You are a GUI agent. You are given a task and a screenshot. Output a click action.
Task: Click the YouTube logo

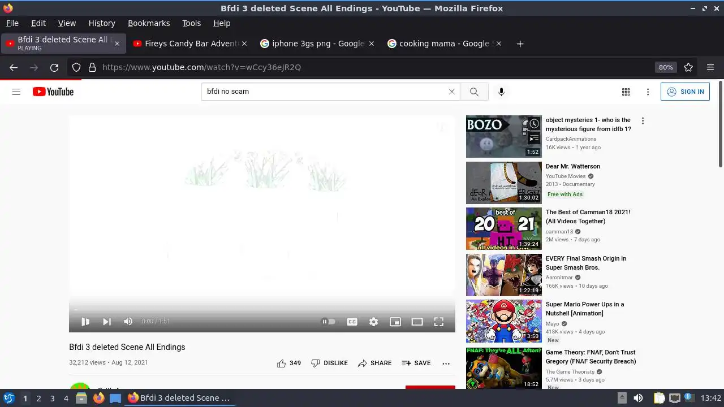pos(53,92)
